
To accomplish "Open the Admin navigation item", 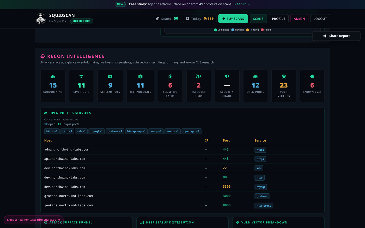I will (x=299, y=19).
